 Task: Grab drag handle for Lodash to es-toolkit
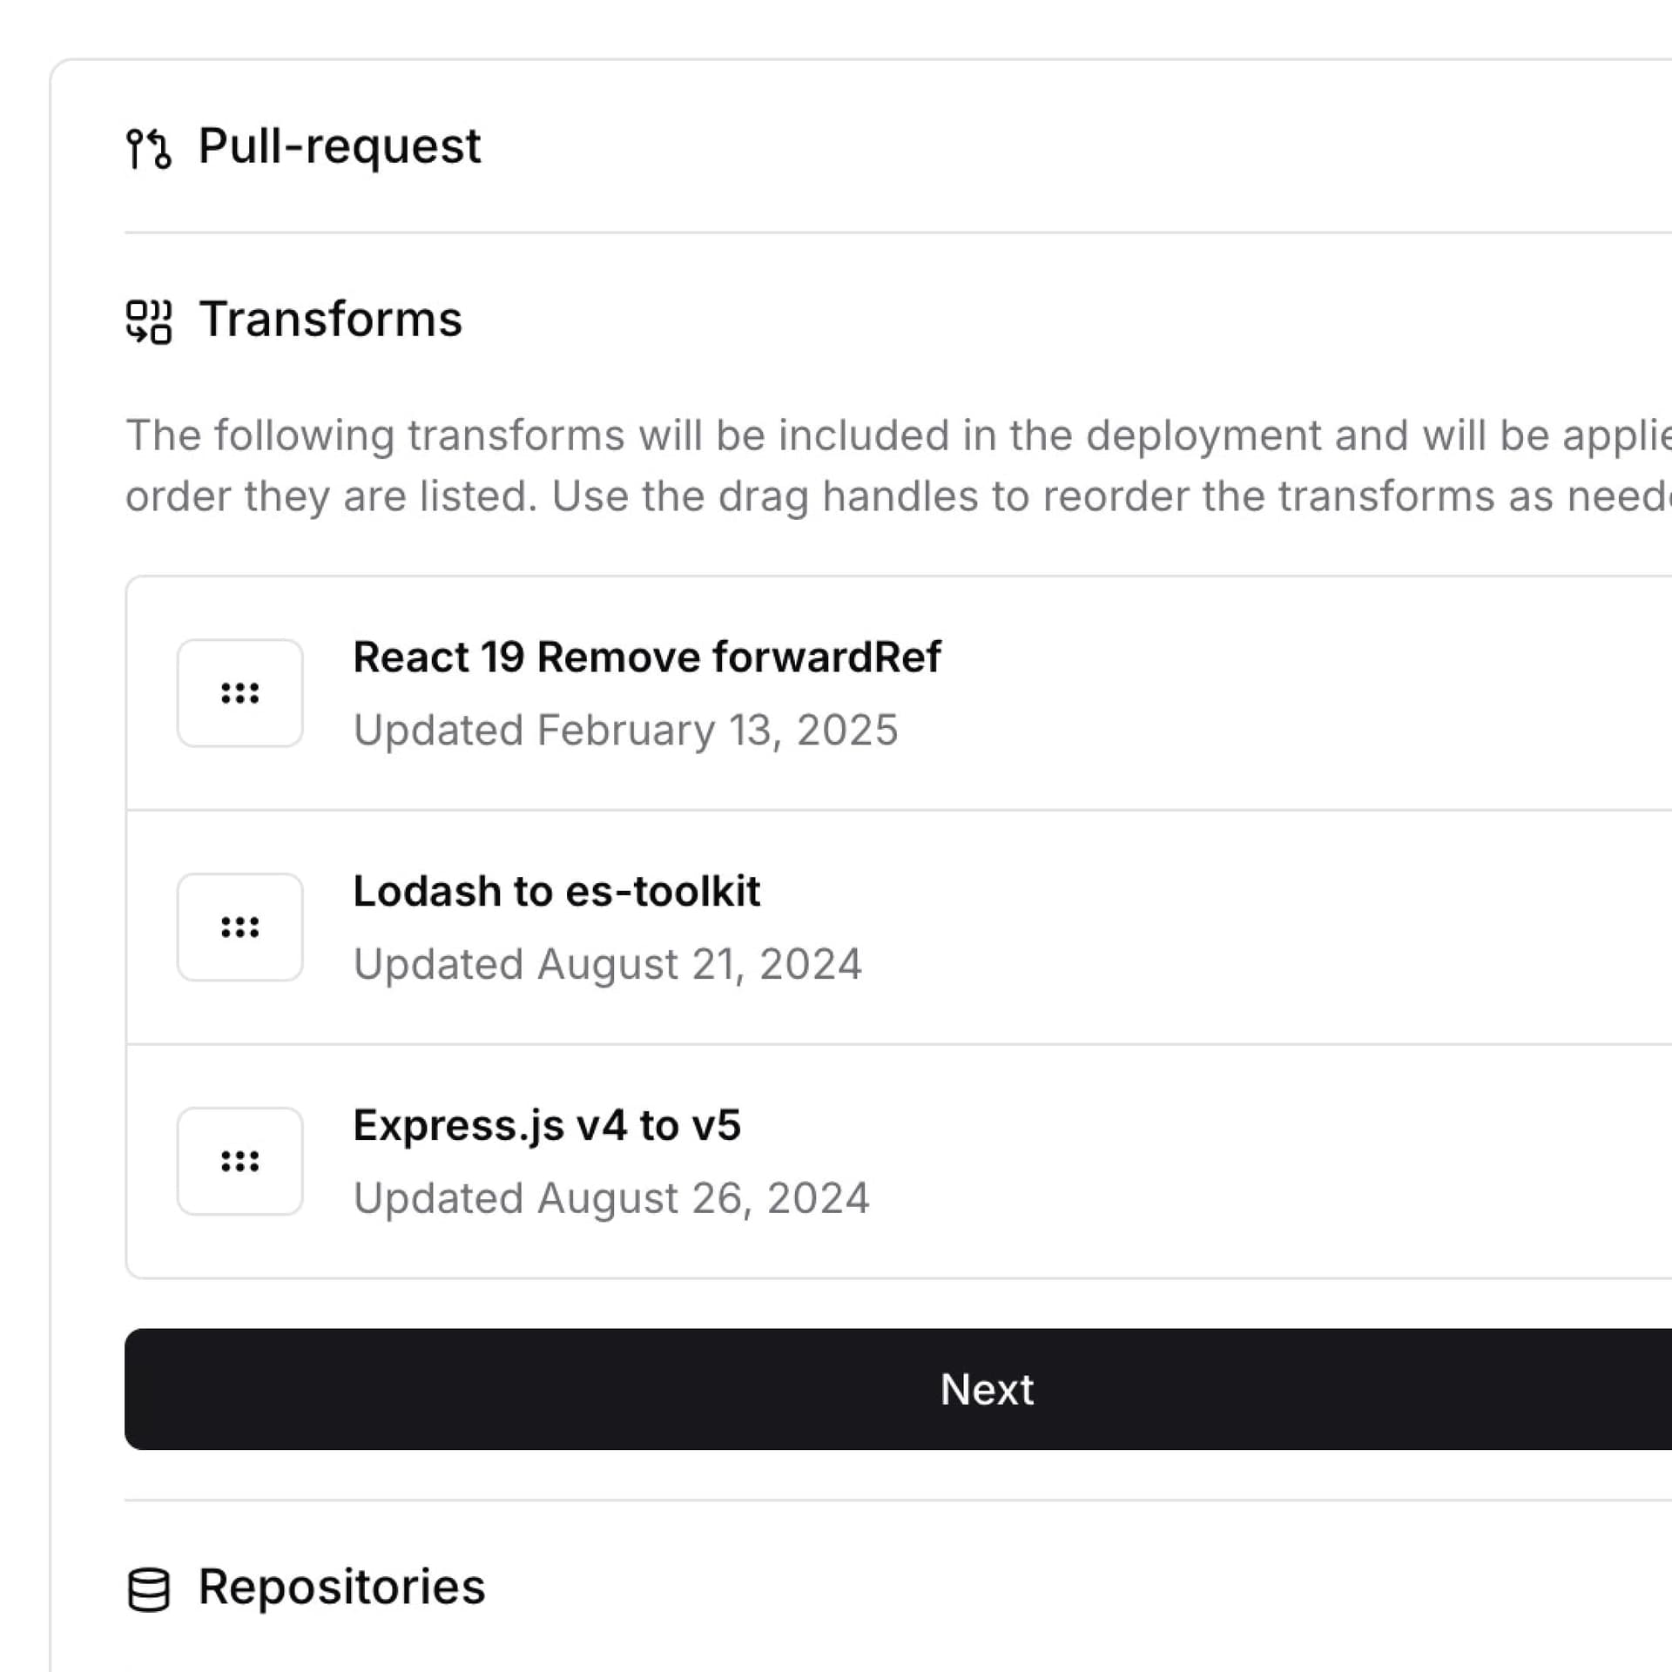[x=240, y=927]
